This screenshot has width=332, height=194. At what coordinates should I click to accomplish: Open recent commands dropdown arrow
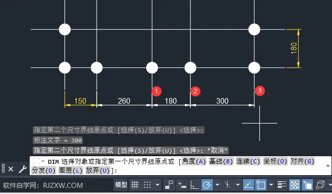[x=43, y=161]
